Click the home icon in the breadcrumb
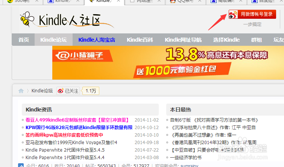284x167 pixels. [21, 91]
